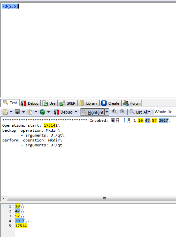176x237 pixels.
Task: Click the Find Next match icon
Action: 122,112
